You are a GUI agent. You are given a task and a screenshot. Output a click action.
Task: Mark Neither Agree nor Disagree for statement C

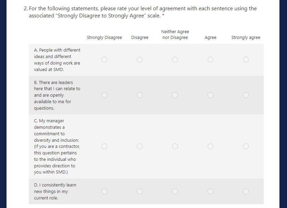coord(175,146)
